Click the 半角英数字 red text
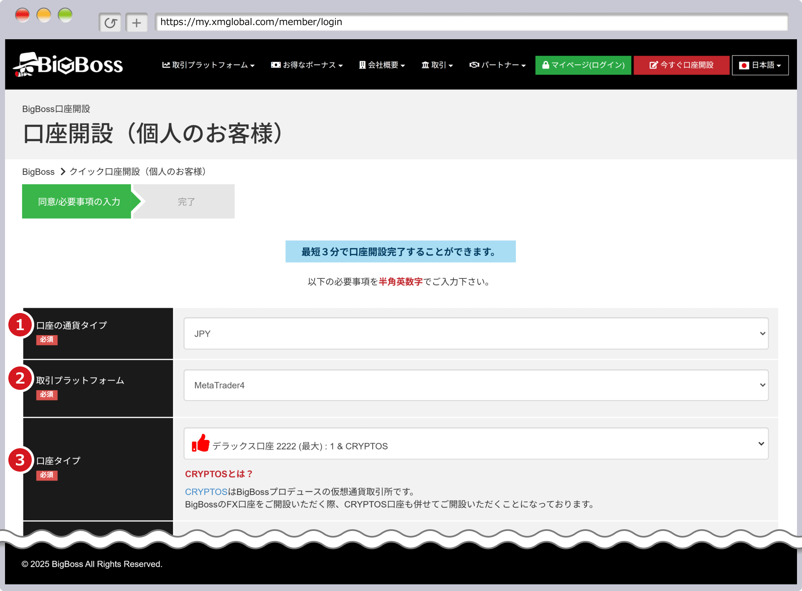The height and width of the screenshot is (591, 802). click(401, 282)
